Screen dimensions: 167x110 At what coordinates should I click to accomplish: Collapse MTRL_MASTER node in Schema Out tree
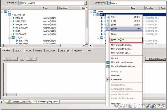[x=95, y=15]
